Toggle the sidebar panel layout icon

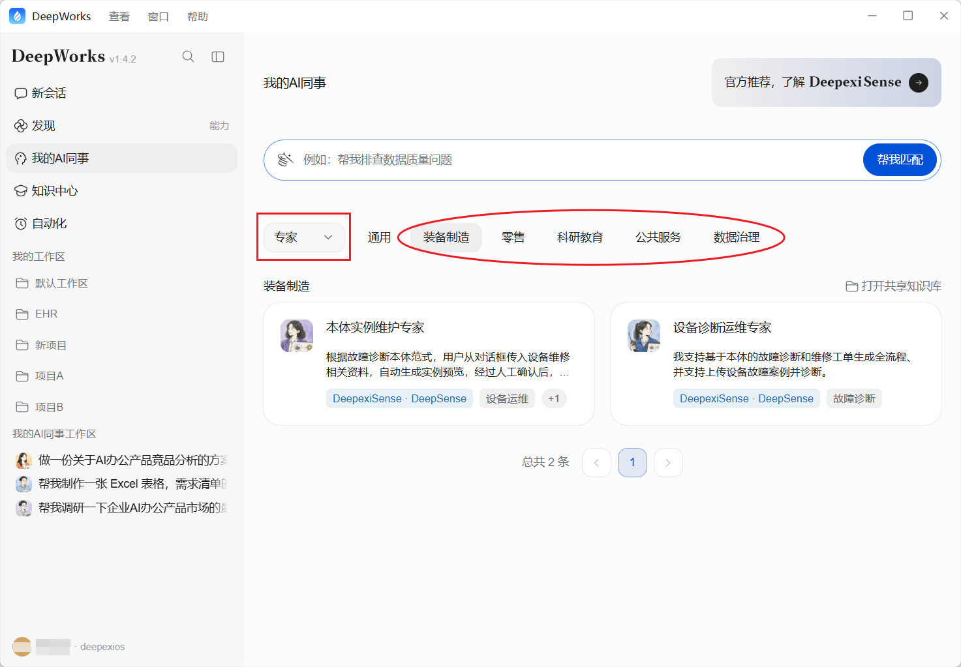click(218, 57)
